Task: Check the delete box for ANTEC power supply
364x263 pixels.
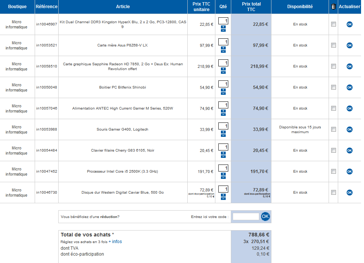Action: 333,108
